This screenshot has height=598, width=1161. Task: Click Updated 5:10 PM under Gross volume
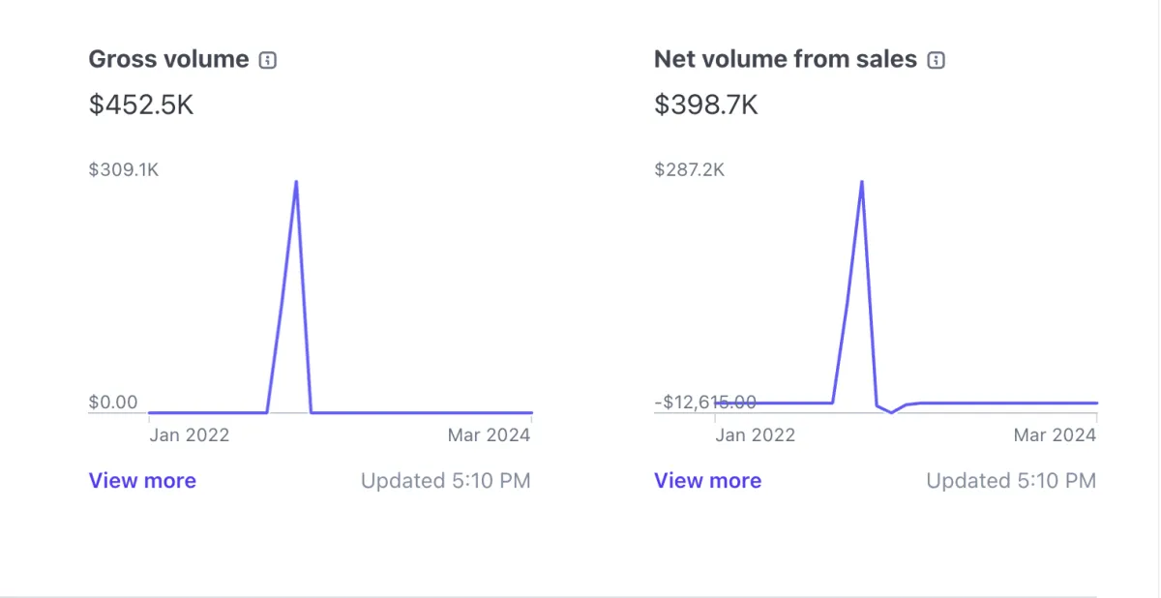(445, 481)
